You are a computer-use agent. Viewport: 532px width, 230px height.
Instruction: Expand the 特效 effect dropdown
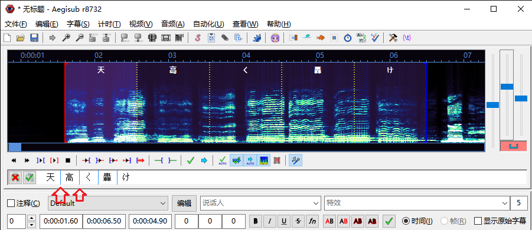[x=416, y=203]
